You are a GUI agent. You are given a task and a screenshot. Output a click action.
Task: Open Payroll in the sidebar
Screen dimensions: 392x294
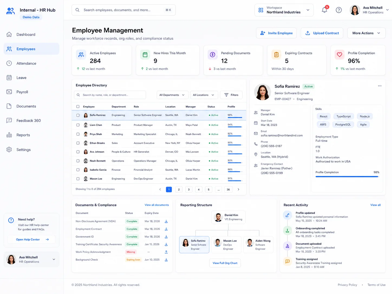pos(31,92)
